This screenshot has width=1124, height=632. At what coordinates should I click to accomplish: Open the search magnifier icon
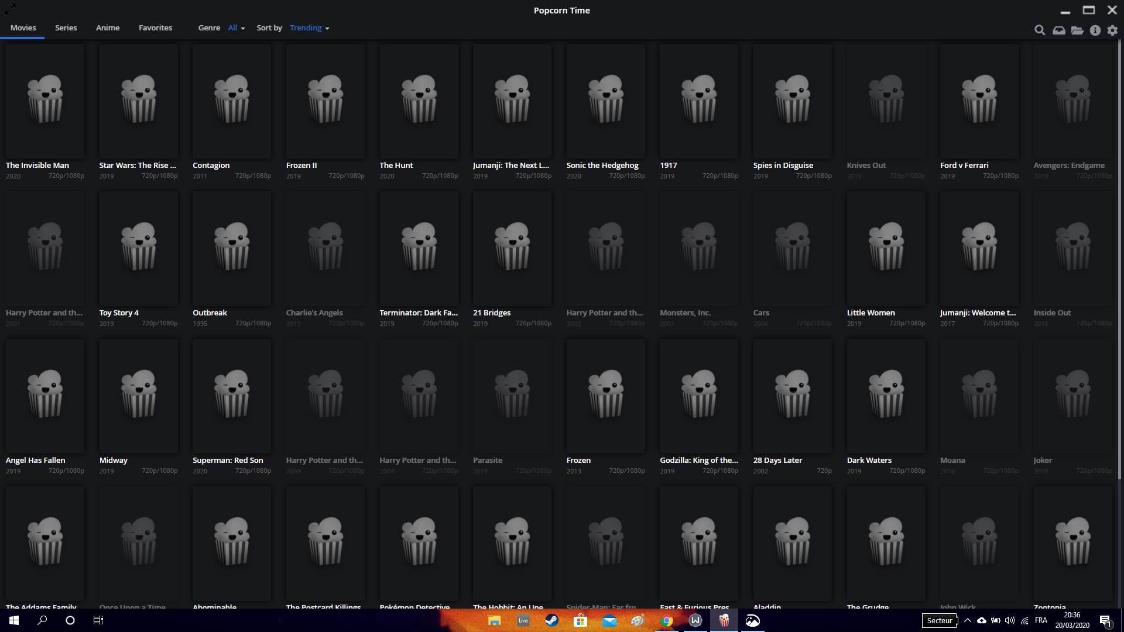coord(1040,30)
